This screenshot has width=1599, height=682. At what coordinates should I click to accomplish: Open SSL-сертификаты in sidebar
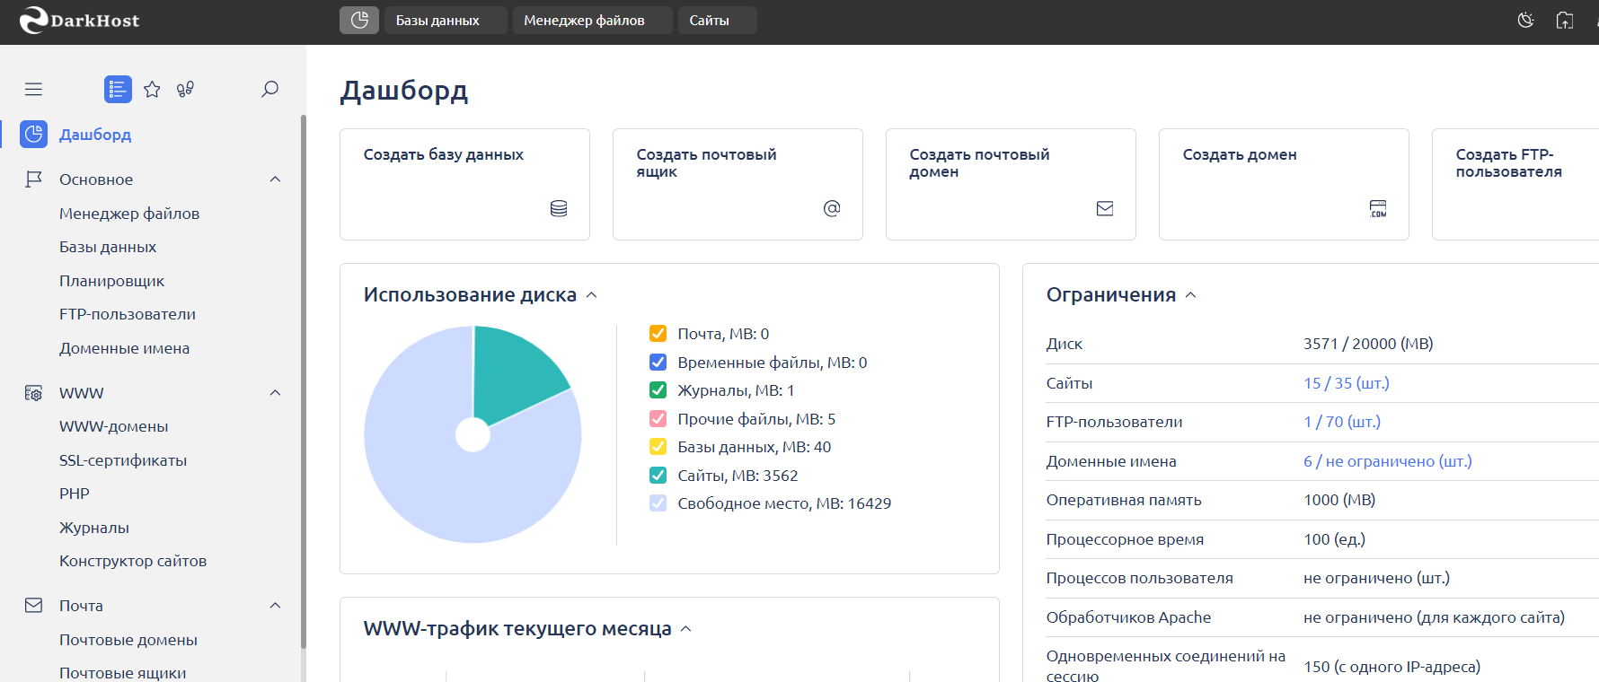(x=123, y=460)
